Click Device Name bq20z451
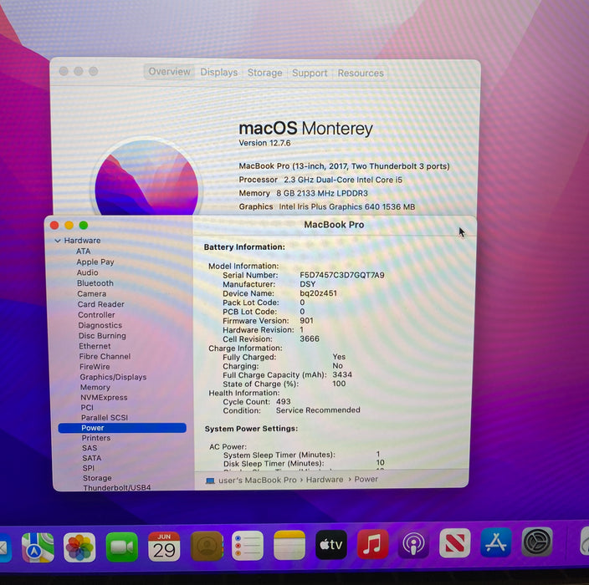The width and height of the screenshot is (589, 585). tap(318, 293)
